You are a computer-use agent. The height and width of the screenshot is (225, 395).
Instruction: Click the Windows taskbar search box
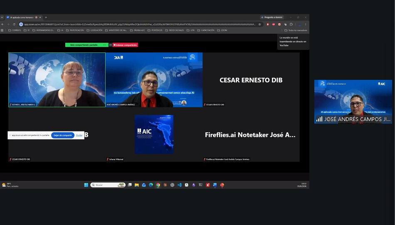(x=108, y=185)
